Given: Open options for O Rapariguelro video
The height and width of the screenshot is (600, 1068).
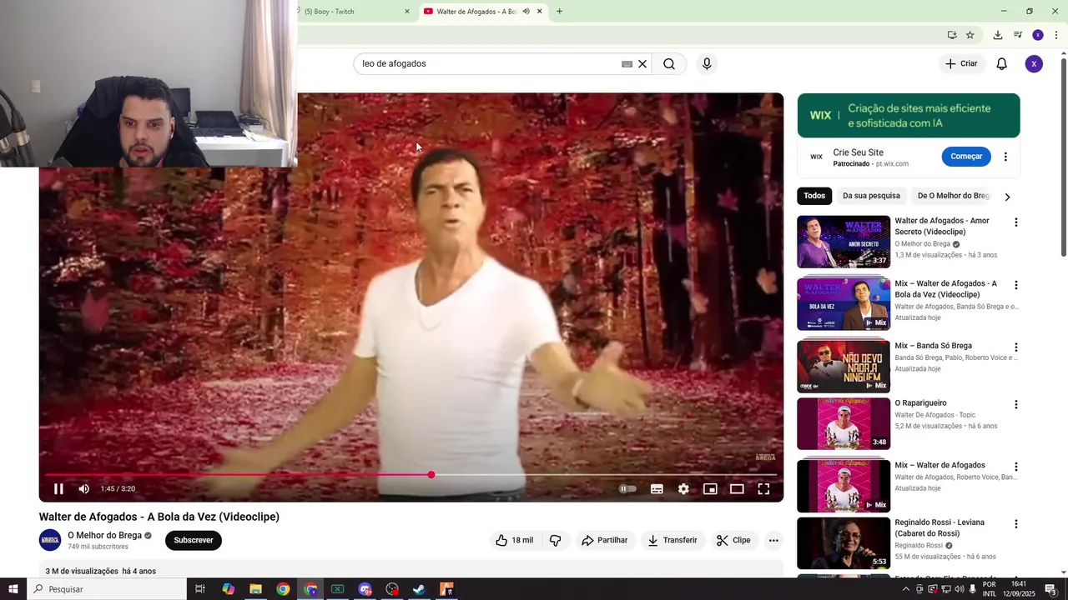Looking at the screenshot, I should pos(1015,405).
